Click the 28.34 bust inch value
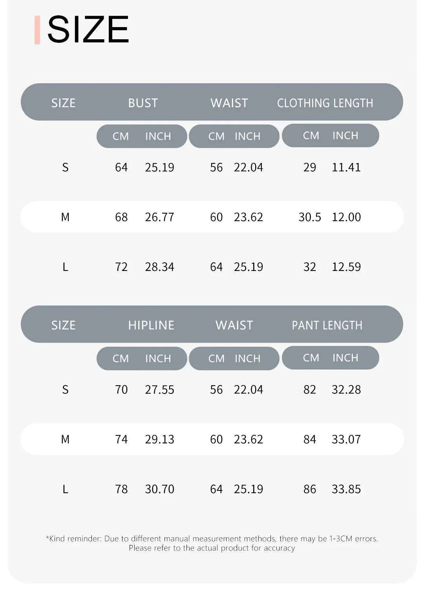 pos(159,267)
